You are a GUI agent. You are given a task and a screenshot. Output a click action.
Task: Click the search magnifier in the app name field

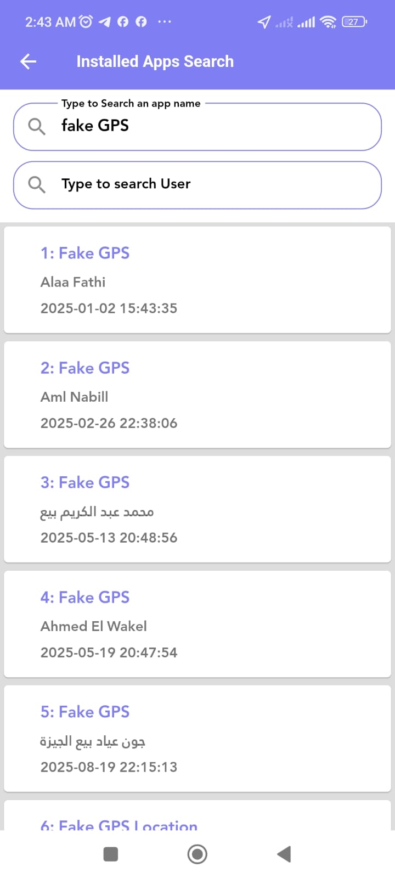36,126
